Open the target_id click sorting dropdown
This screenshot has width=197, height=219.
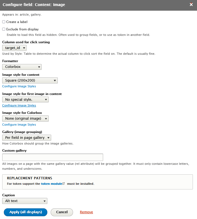pos(15,48)
